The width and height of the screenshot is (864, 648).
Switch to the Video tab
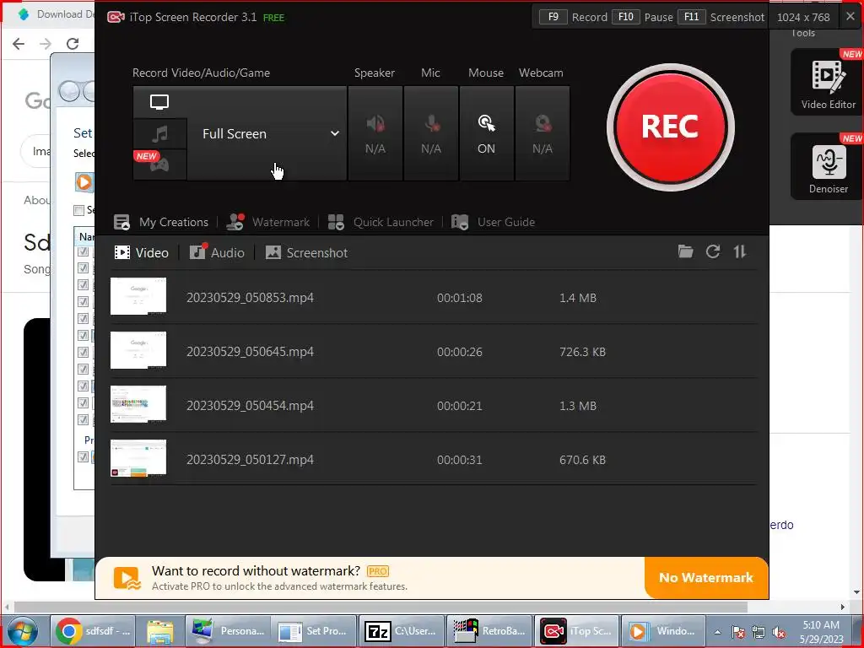point(141,253)
